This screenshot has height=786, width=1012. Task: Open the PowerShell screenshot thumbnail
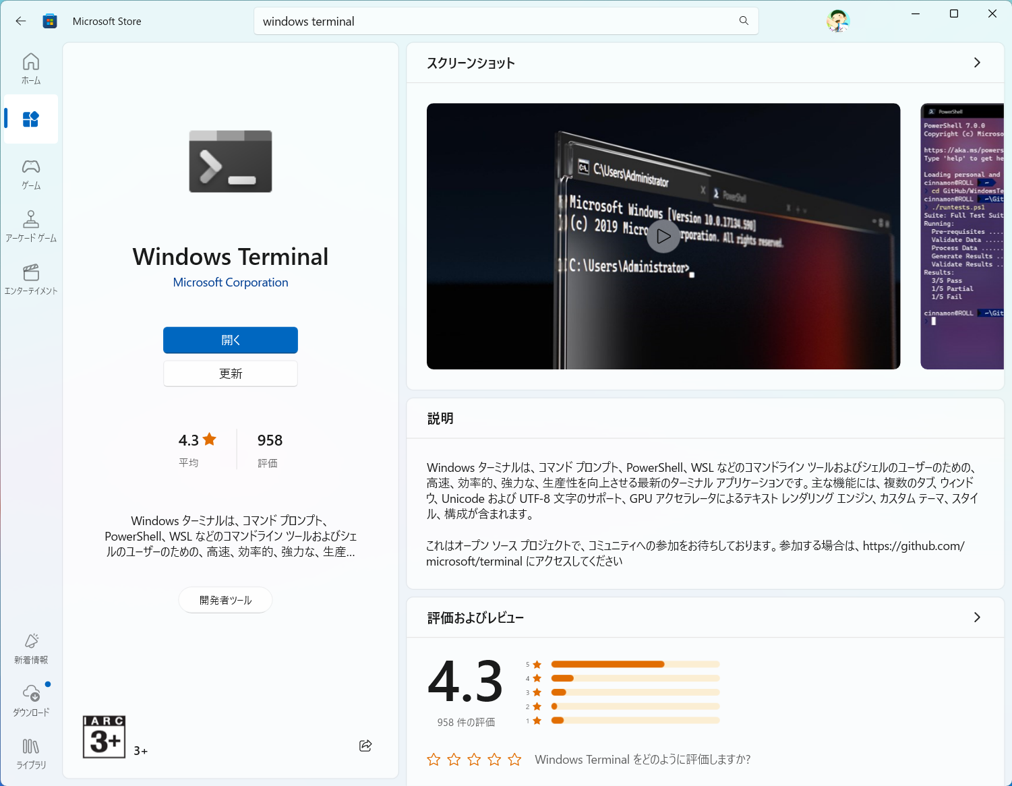tap(962, 236)
